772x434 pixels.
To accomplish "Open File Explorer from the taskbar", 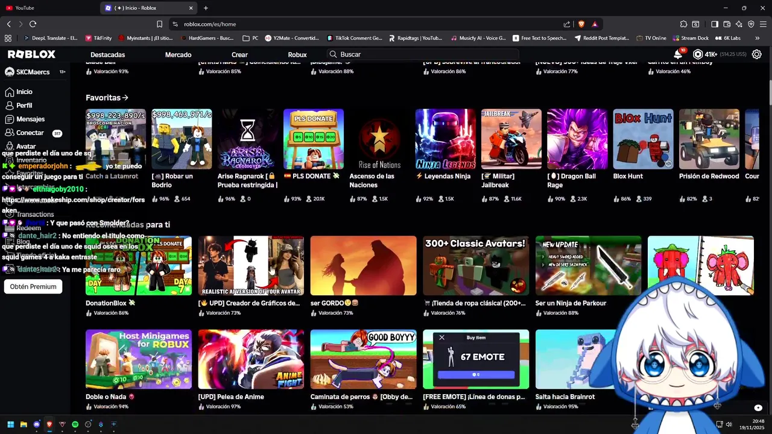I will pos(24,424).
